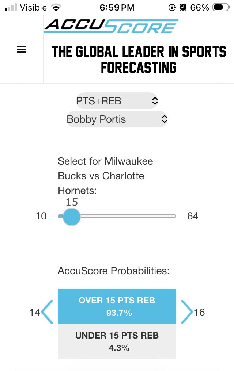Open the hamburger navigation menu
The height and width of the screenshot is (371, 234).
[22, 50]
